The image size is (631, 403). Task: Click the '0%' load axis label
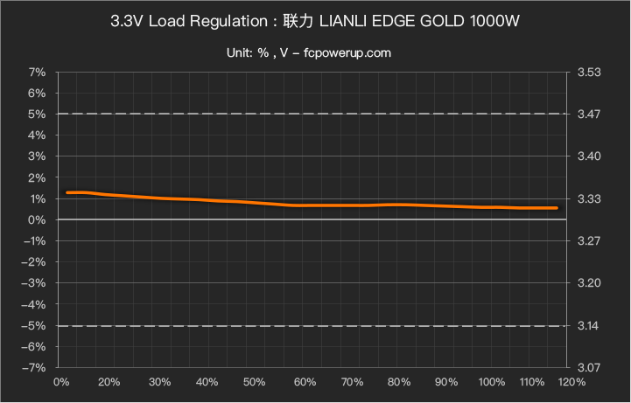[61, 382]
